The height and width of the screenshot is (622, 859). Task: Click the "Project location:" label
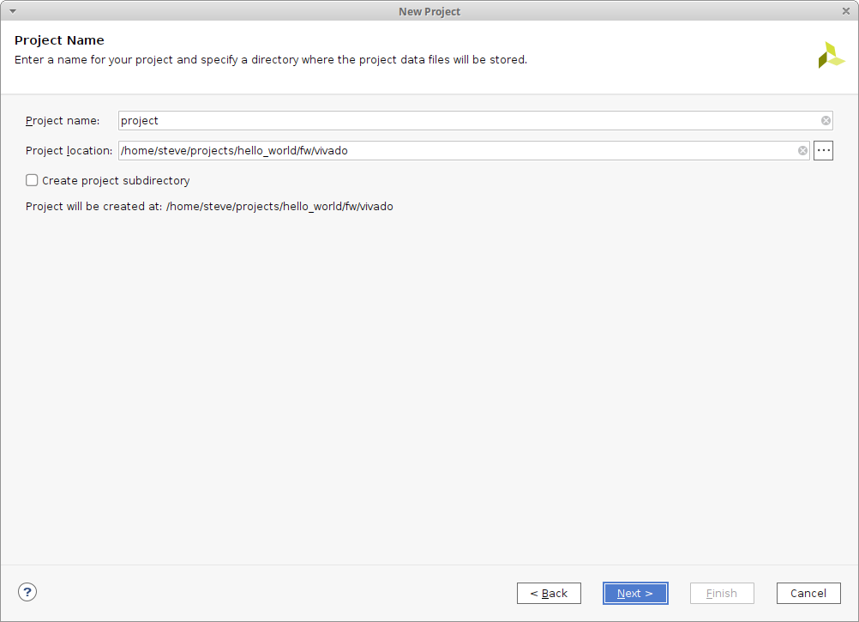pos(69,151)
